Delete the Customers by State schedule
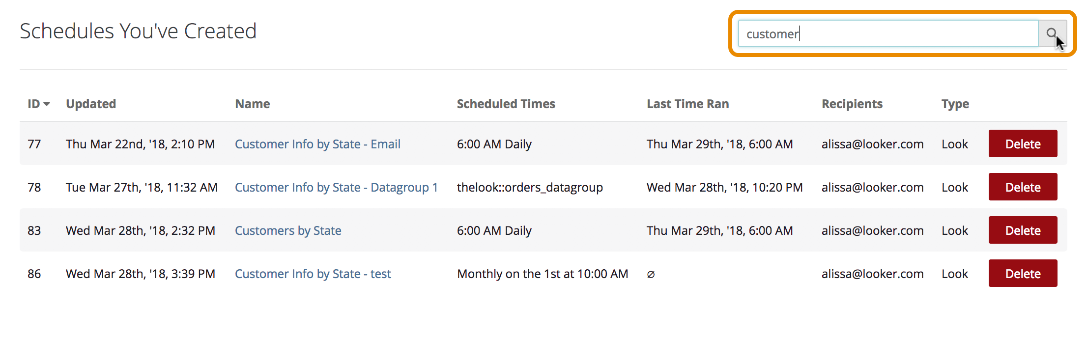This screenshot has height=339, width=1087. [x=1023, y=230]
